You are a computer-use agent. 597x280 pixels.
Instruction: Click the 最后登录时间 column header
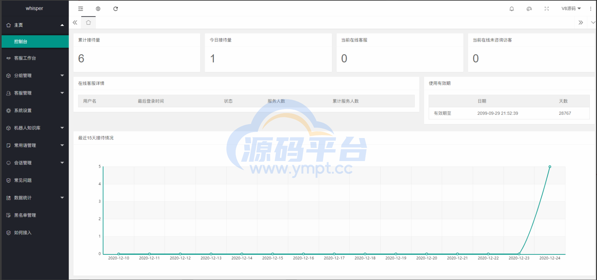pyautogui.click(x=151, y=101)
